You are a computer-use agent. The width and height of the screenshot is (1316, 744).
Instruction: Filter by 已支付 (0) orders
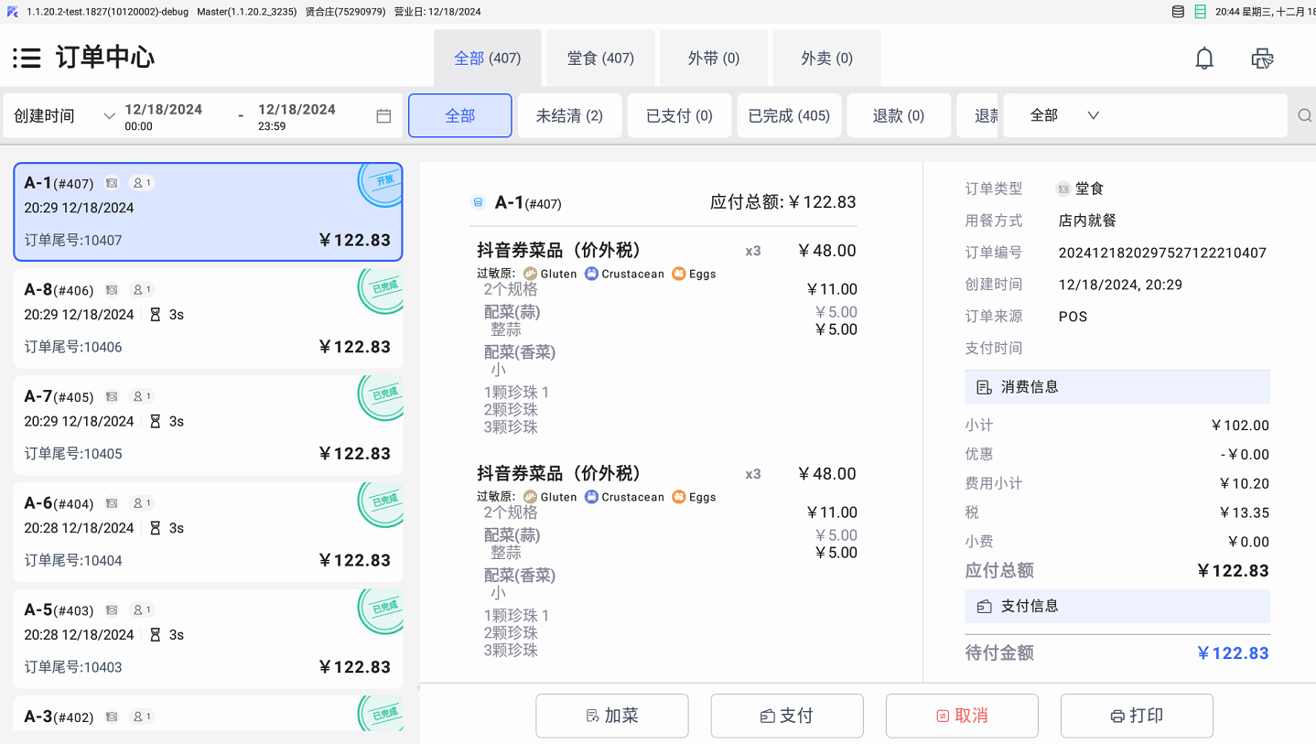click(x=679, y=116)
